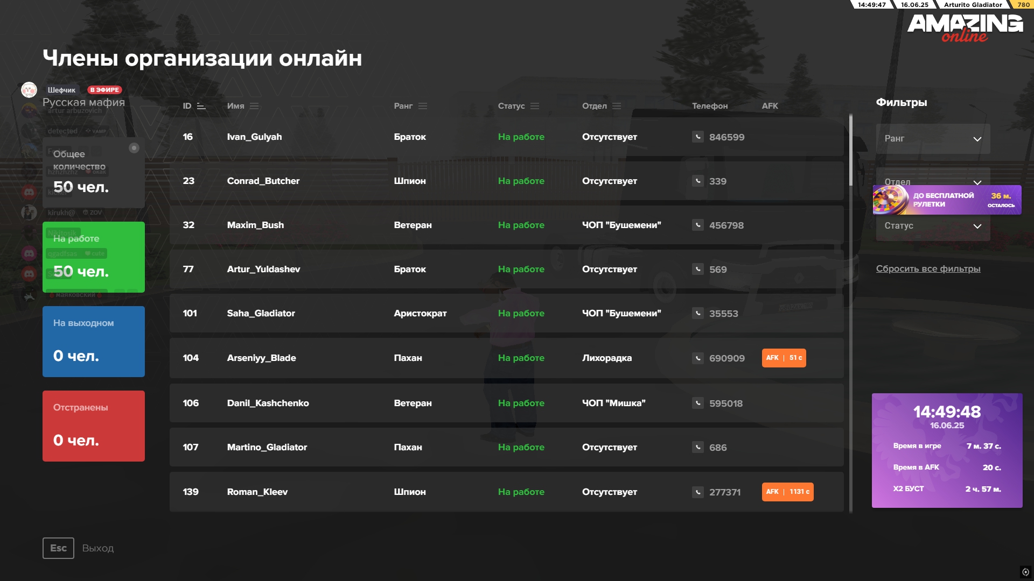Click the sort icon next to Ранг
Image resolution: width=1034 pixels, height=581 pixels.
423,107
